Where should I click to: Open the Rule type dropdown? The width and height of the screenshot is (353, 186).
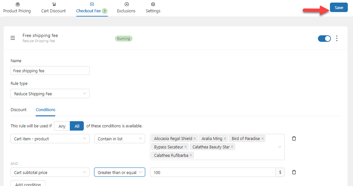(50, 94)
